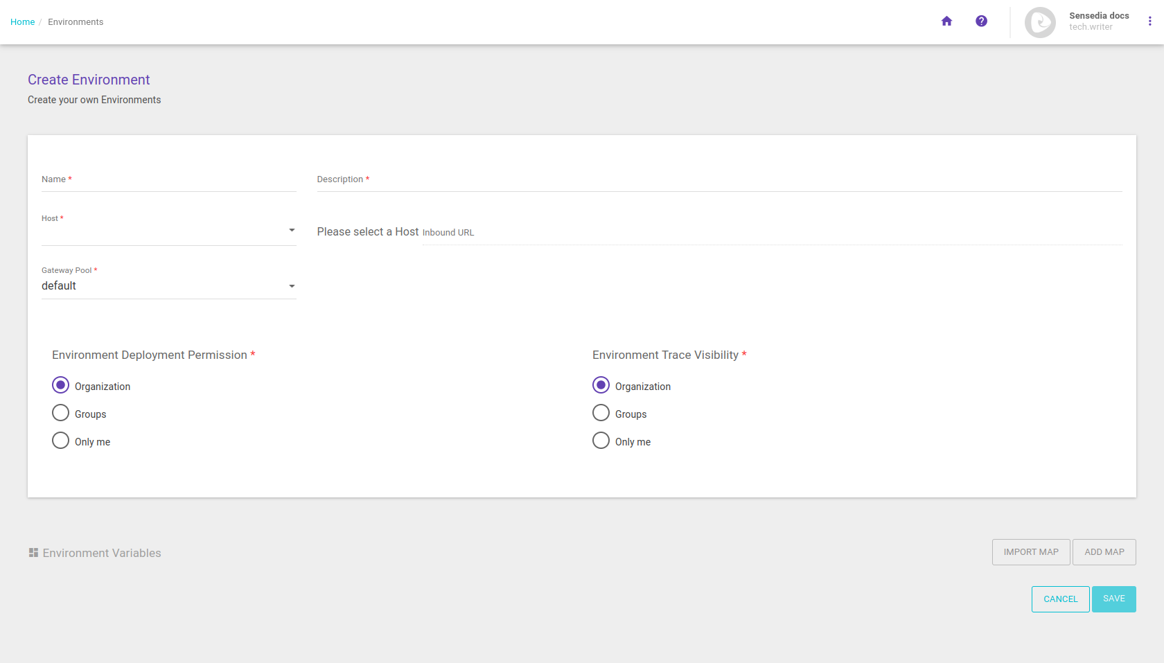Select Organization for Trace Visibility
Screen dimensions: 1164x663
click(601, 385)
